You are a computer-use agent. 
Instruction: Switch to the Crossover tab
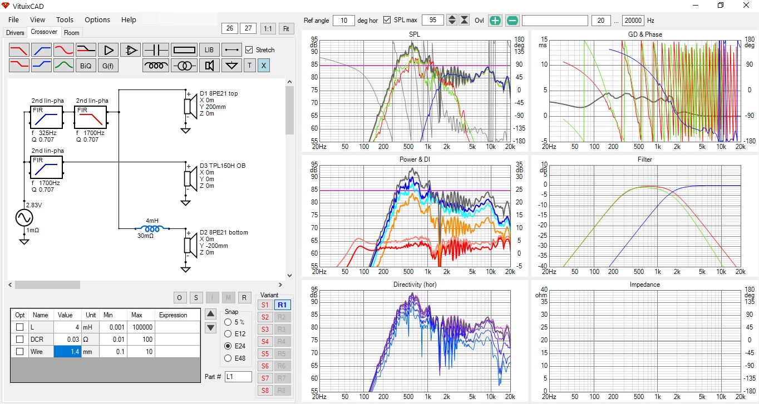(x=44, y=32)
